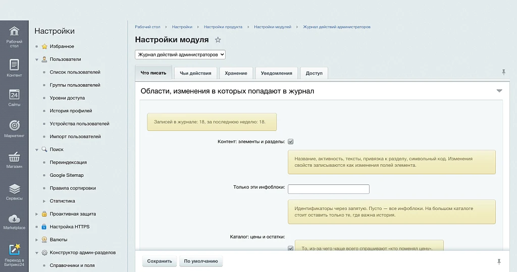Click the Сохранить button
Viewport: 517px width, 272px height.
pos(160,261)
